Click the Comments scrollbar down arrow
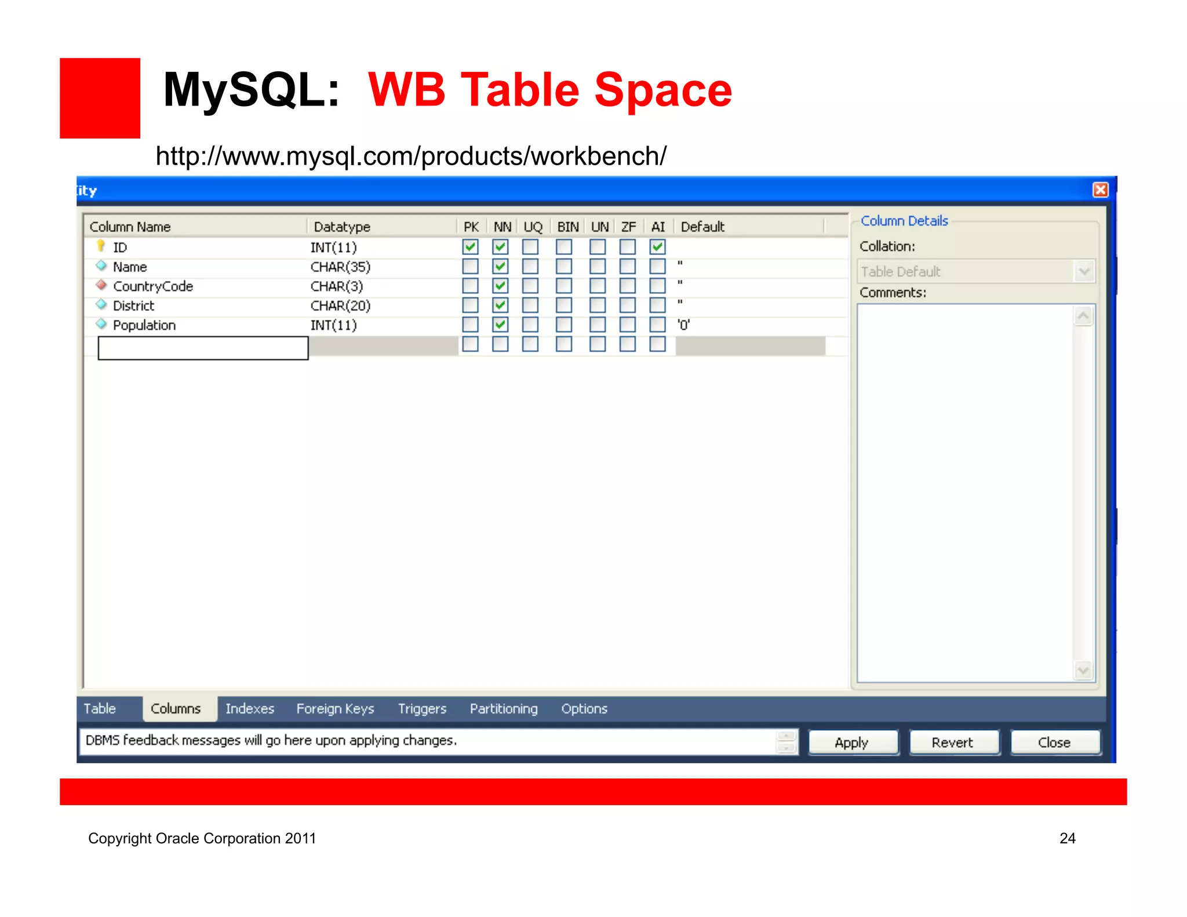1187x917 pixels. pyautogui.click(x=1083, y=671)
